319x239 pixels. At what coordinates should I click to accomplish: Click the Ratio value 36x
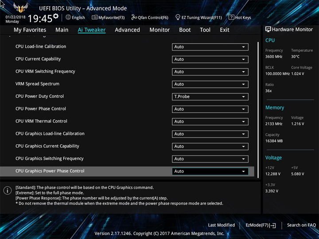pyautogui.click(x=268, y=91)
